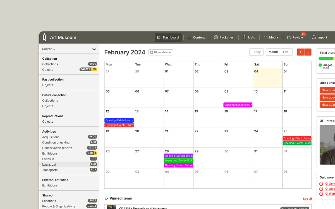
Task: Open See all pinned items
Action: click(x=307, y=198)
